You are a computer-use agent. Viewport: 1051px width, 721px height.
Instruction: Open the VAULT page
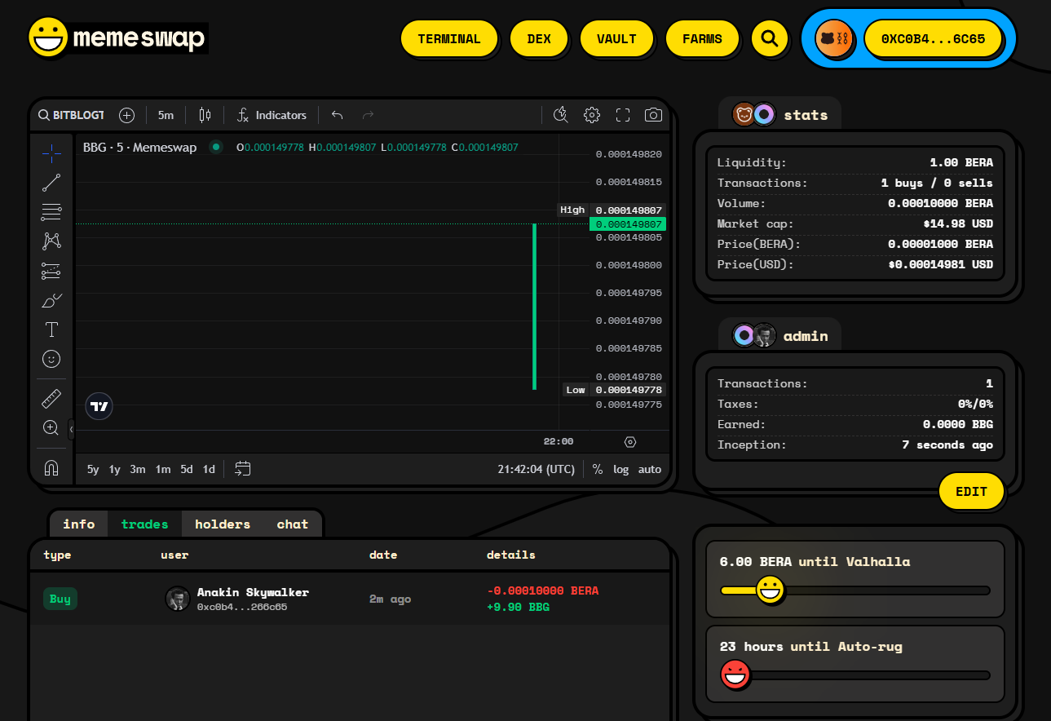(x=616, y=38)
